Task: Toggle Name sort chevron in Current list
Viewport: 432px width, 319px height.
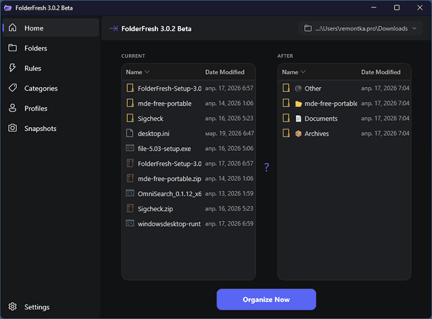Action: pos(147,72)
